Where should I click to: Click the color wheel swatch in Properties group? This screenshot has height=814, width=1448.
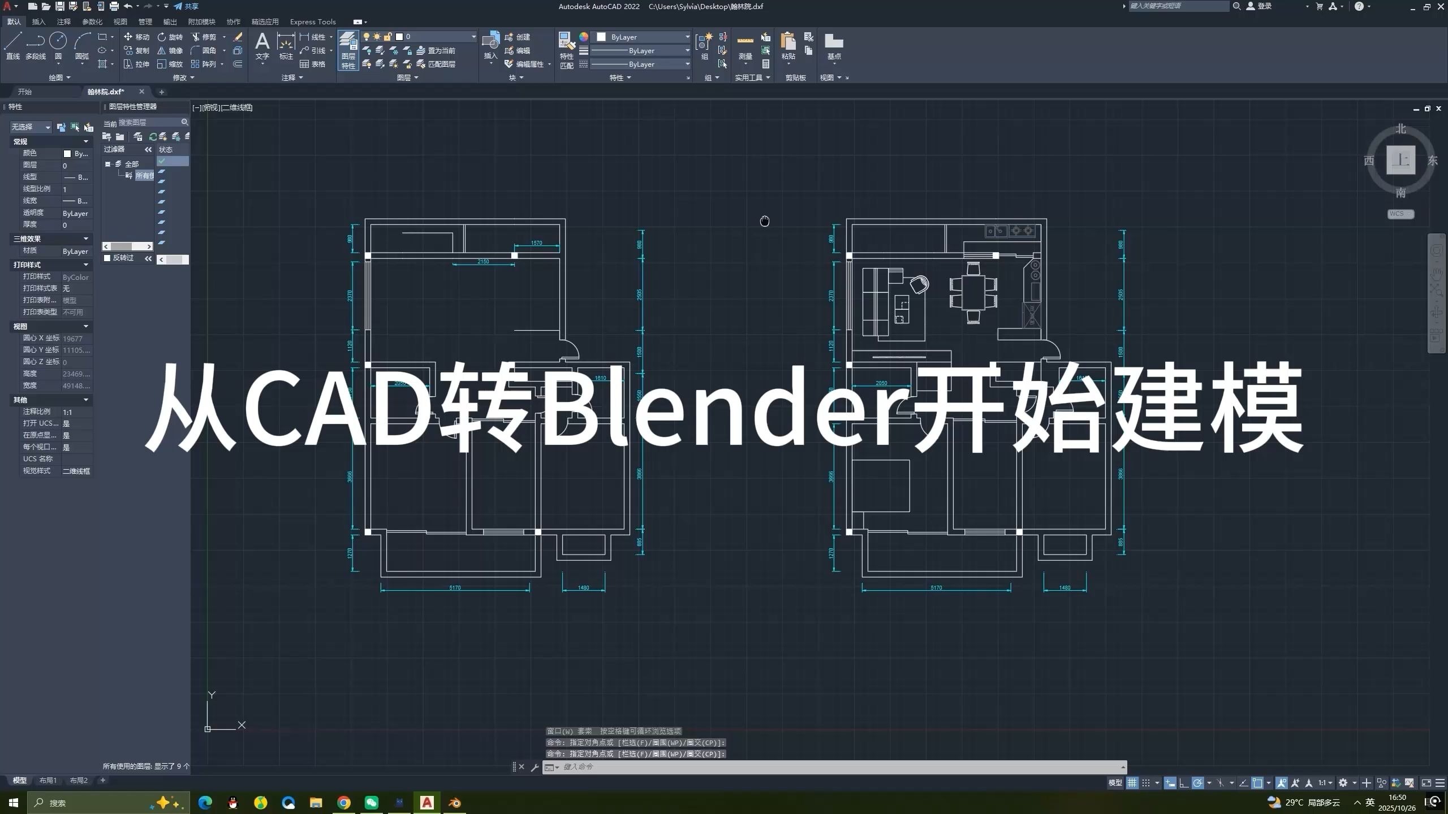(x=584, y=36)
